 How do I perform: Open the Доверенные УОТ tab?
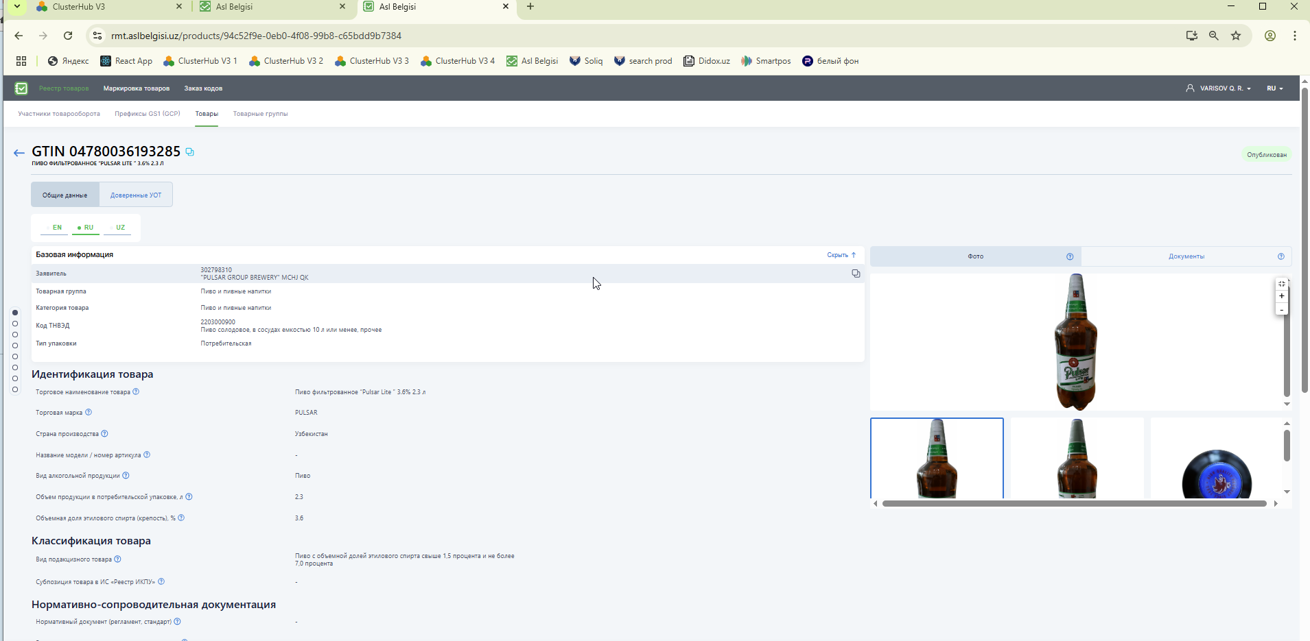pos(136,195)
